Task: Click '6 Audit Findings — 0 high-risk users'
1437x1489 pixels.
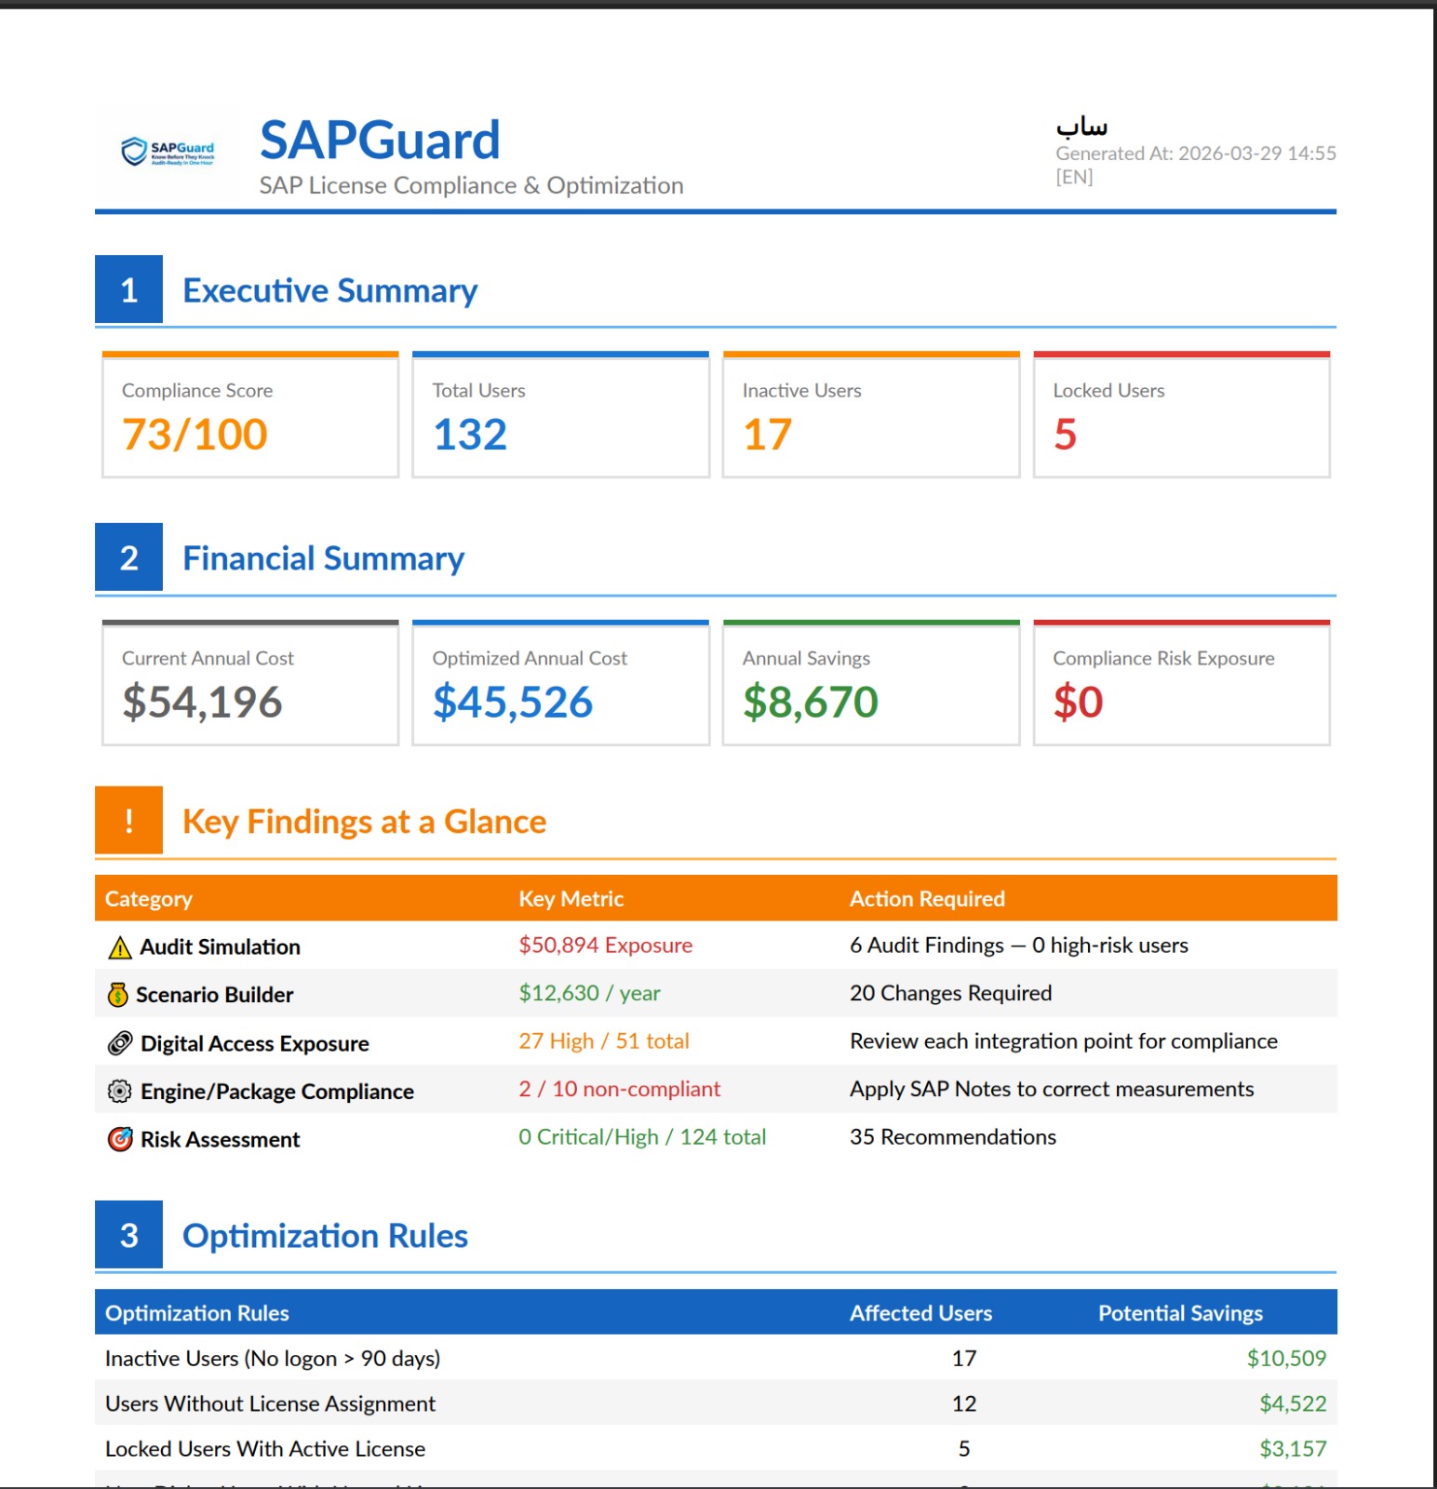Action: [1019, 946]
